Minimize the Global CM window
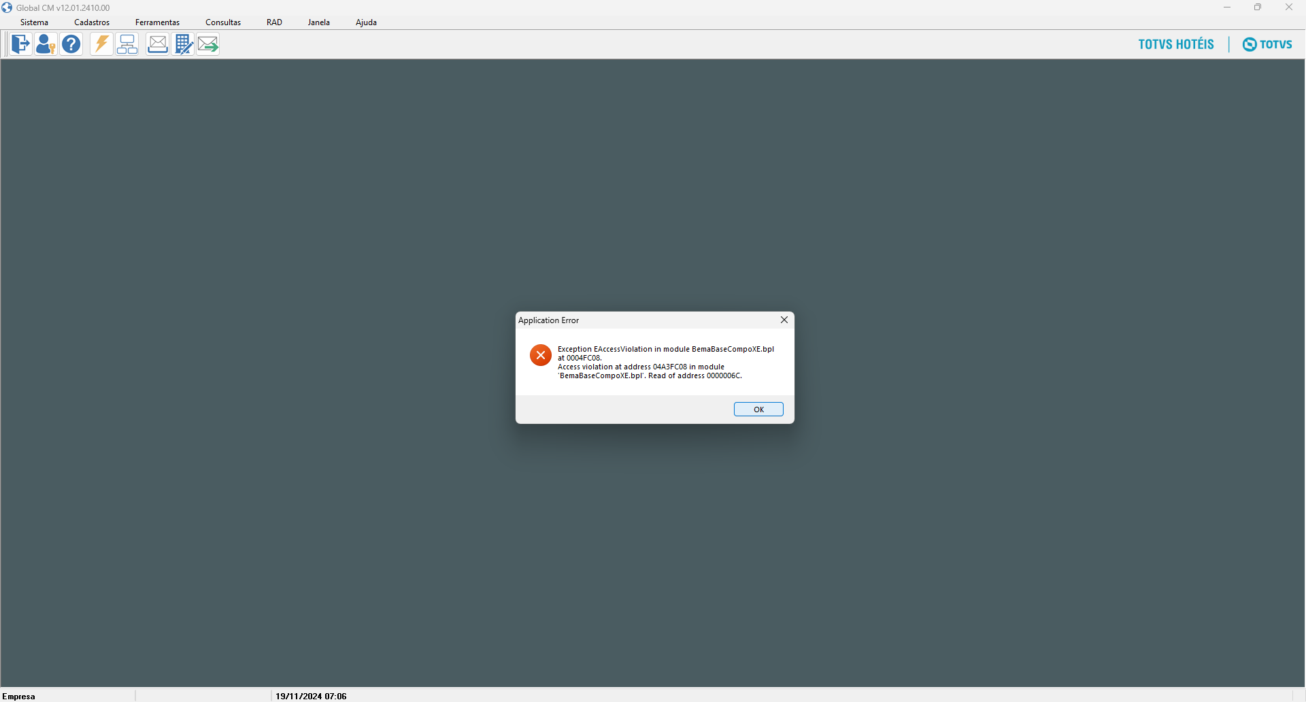Viewport: 1306px width, 702px height. click(x=1227, y=7)
